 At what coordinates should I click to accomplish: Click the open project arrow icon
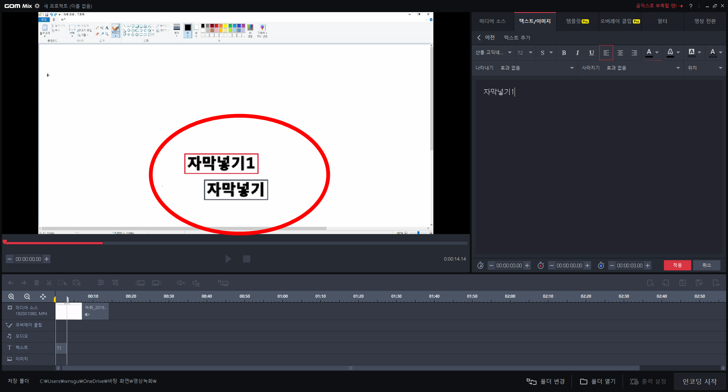tap(665, 283)
